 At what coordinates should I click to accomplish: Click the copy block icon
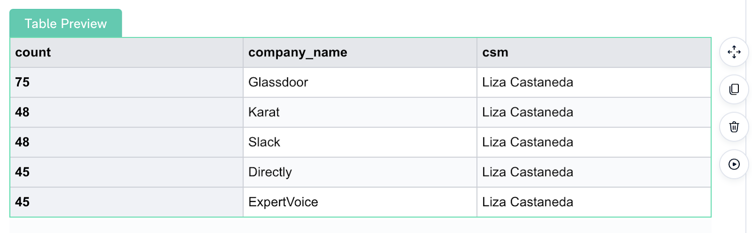(x=734, y=89)
